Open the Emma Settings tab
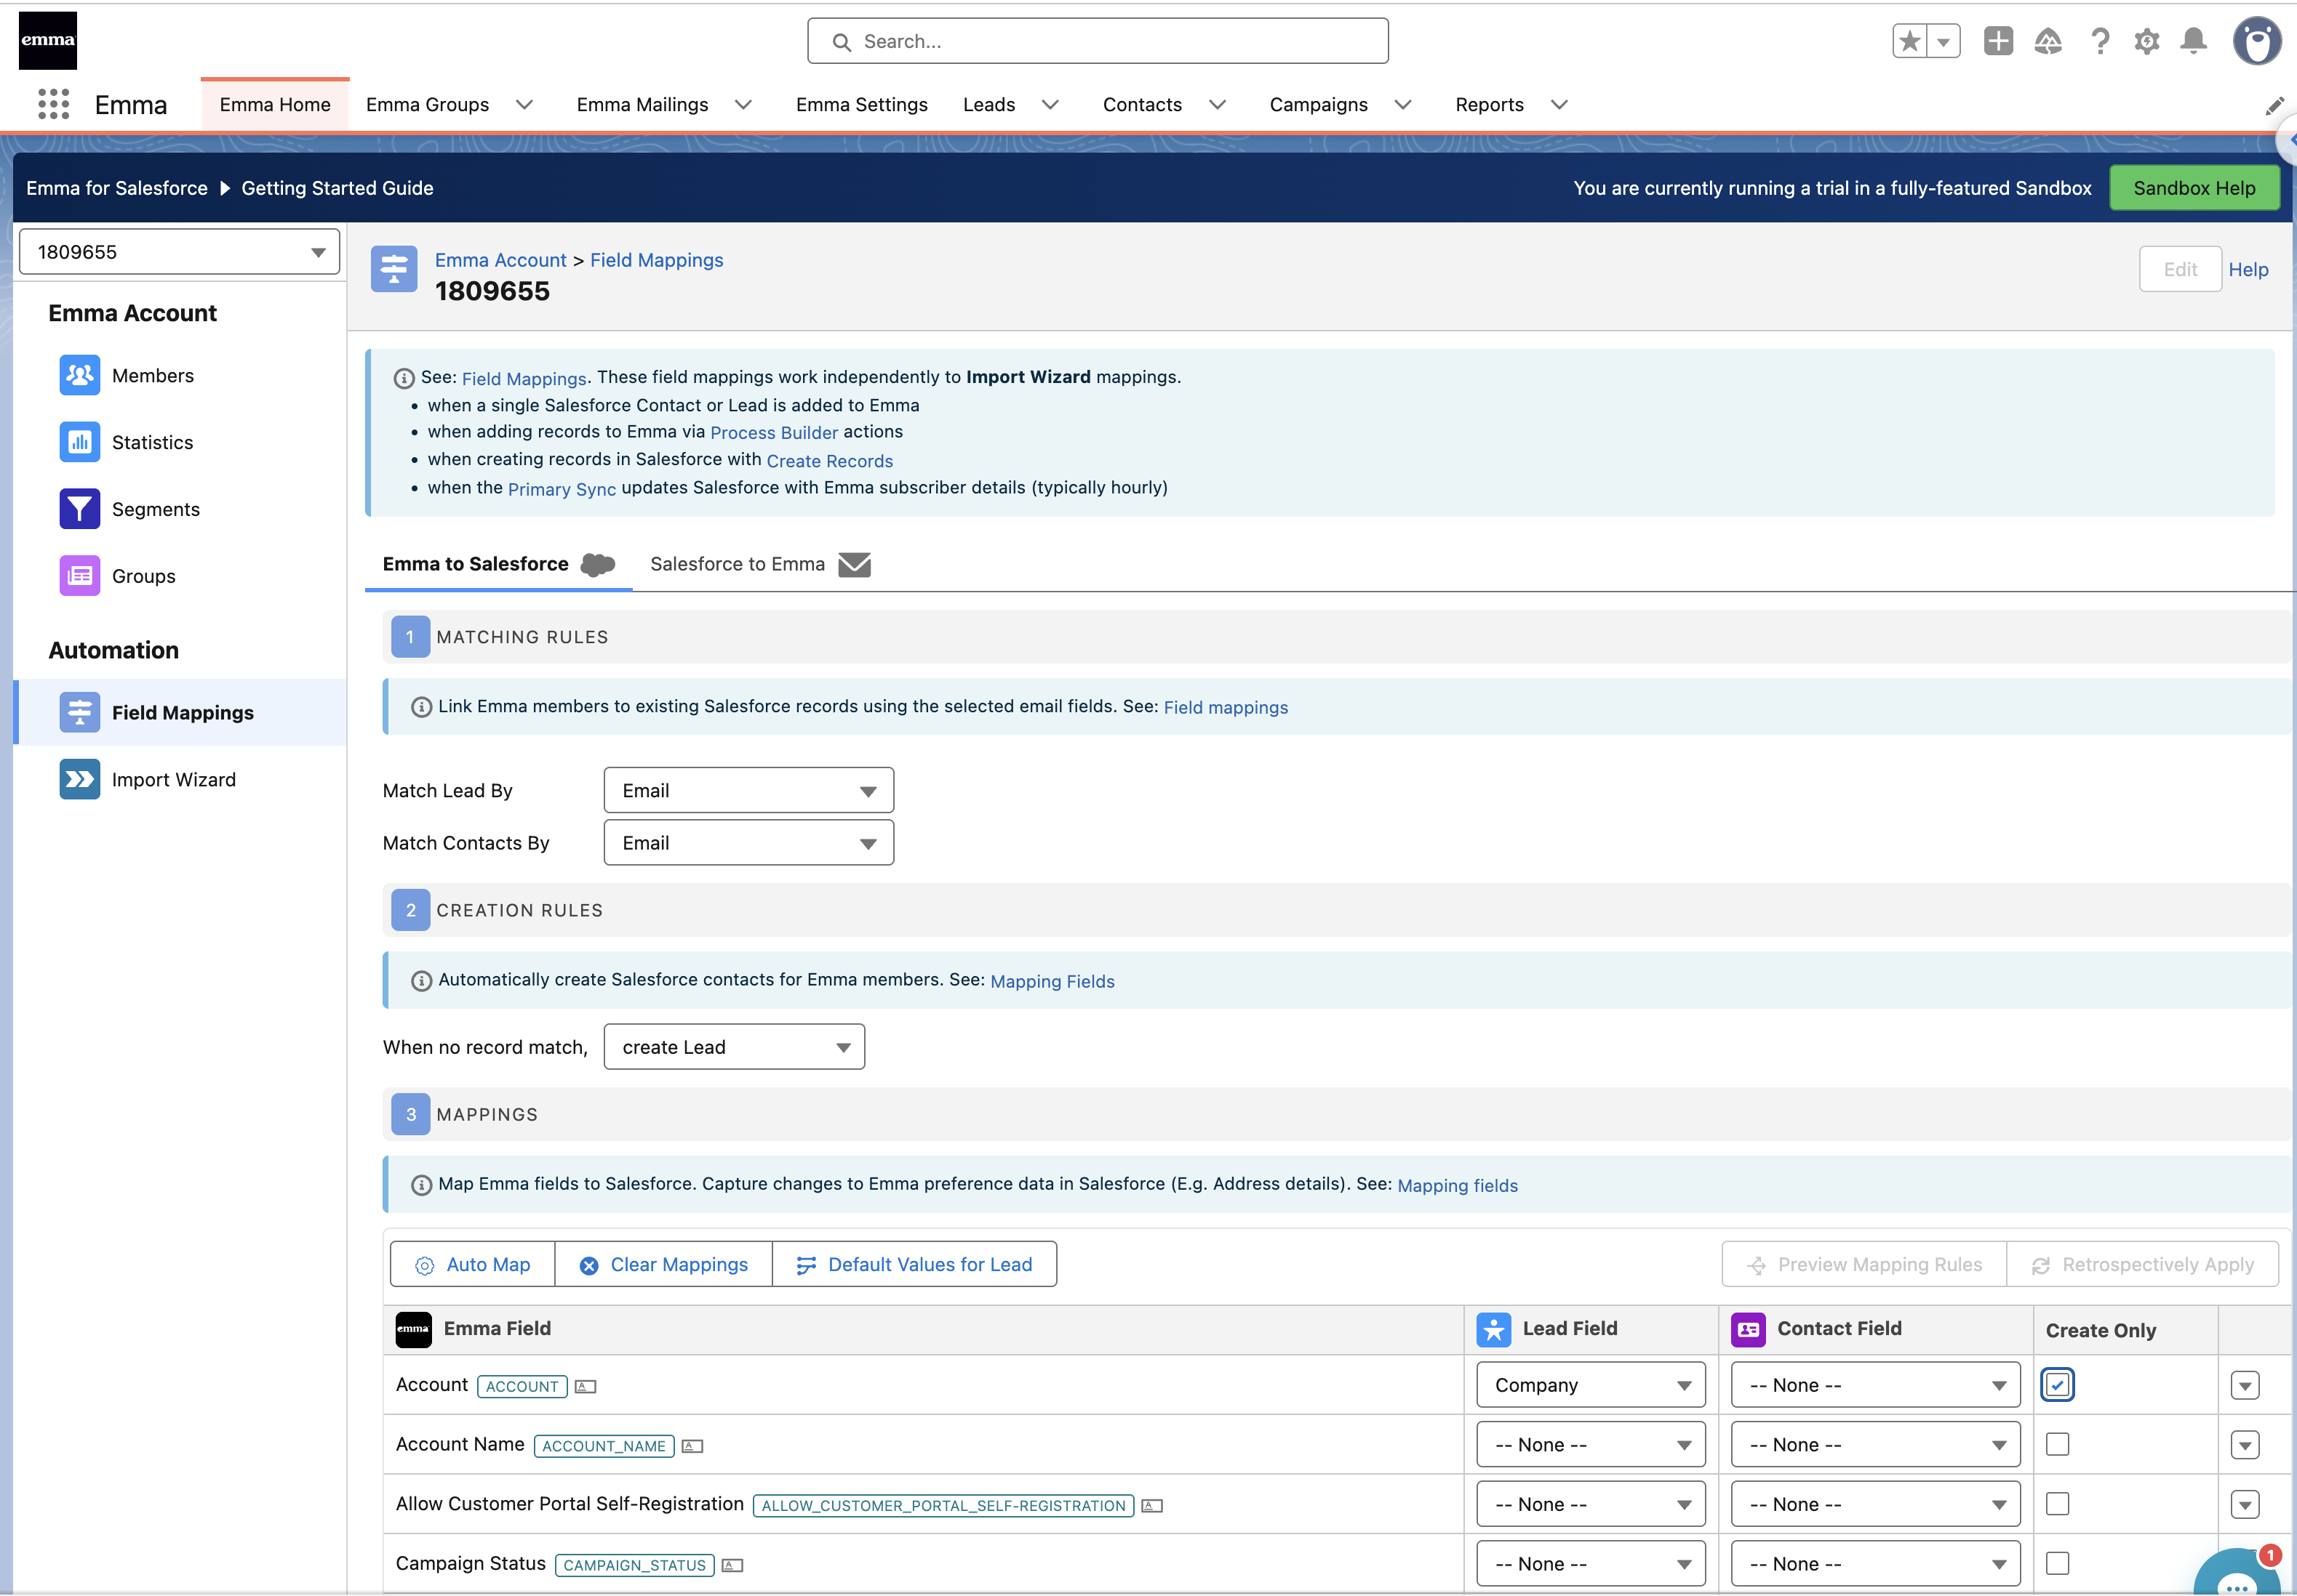The width and height of the screenshot is (2297, 1596). point(861,105)
